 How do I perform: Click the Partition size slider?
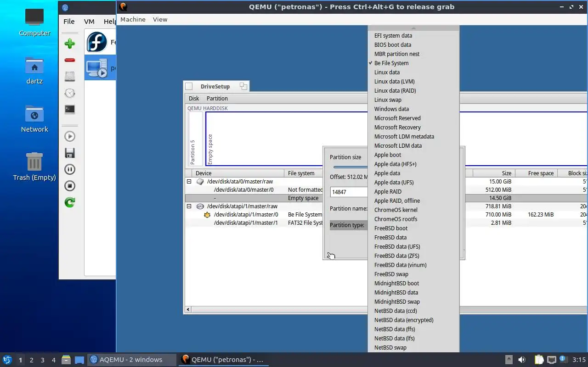coord(351,167)
